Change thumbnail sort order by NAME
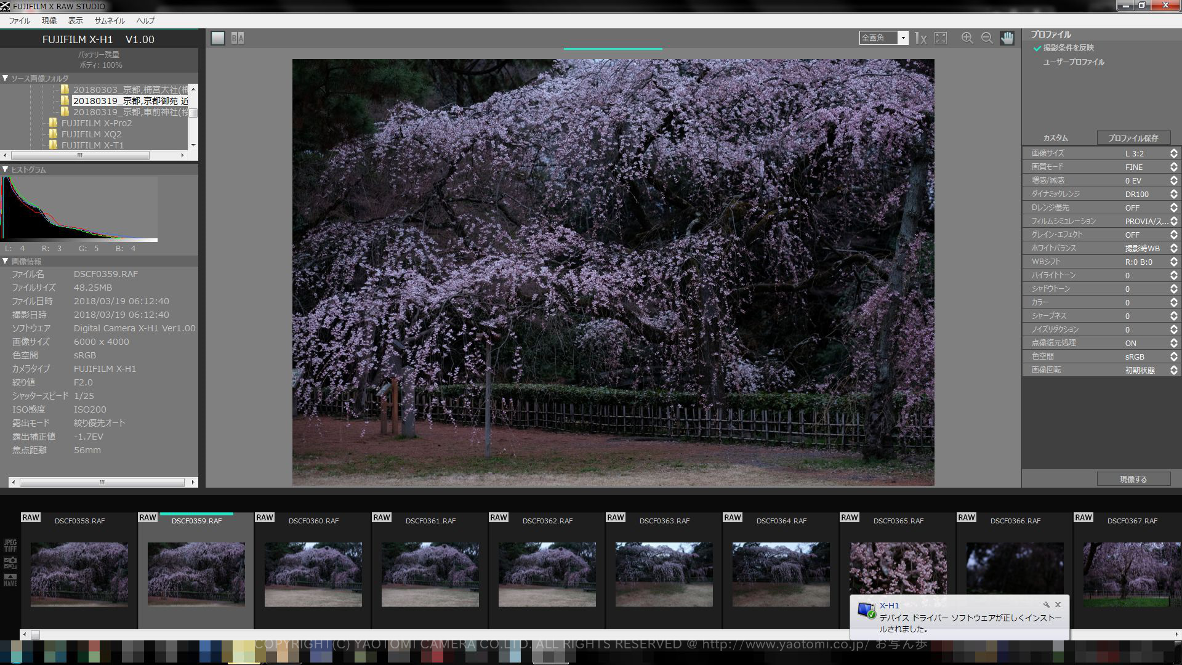 pos(10,579)
